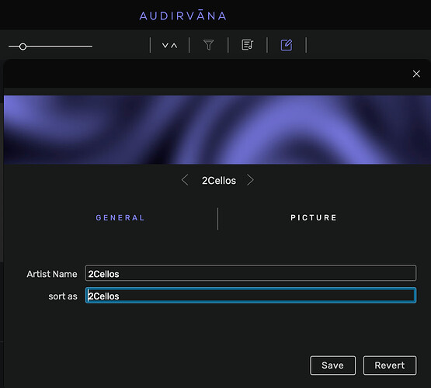The image size is (431, 388).
Task: Close the artist editor panel
Action: pyautogui.click(x=416, y=74)
